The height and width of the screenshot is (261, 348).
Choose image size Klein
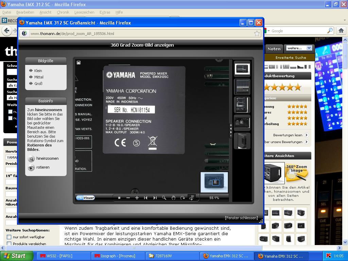(38, 71)
